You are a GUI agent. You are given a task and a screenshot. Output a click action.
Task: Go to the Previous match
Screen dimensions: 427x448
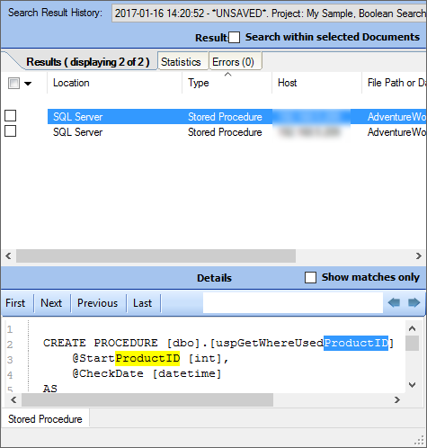pyautogui.click(x=98, y=303)
